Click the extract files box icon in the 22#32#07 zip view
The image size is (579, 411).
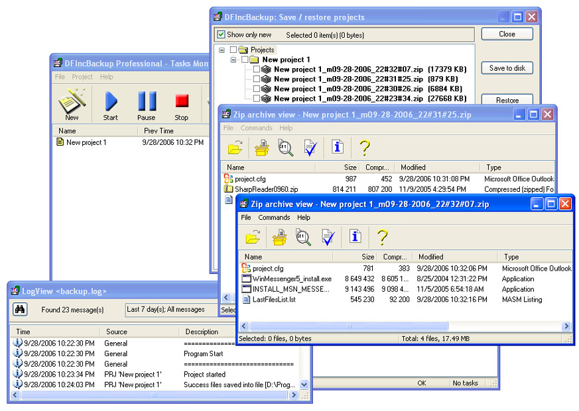coord(280,237)
